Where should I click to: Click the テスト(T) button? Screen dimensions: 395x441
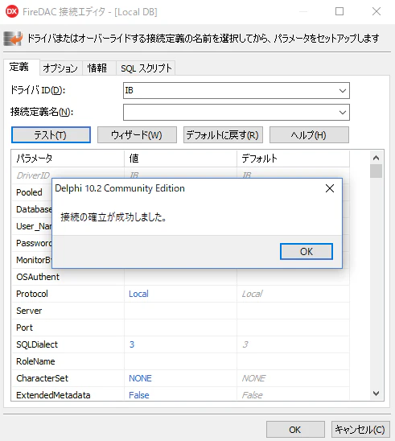tap(51, 134)
